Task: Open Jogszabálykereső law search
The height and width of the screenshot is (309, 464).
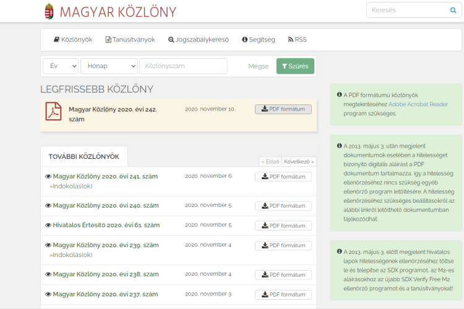Action: point(198,40)
